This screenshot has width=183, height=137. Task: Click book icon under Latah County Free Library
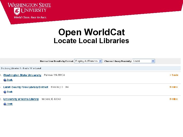coord(5,92)
